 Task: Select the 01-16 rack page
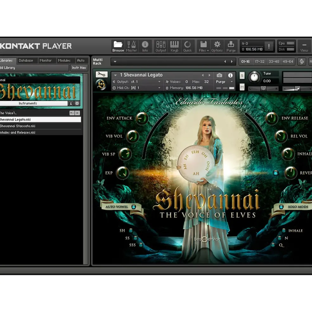click(x=245, y=62)
